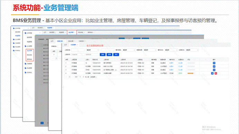This screenshot has width=239, height=134.
Task: Click the 上报区域 text input
Action: point(78,50)
